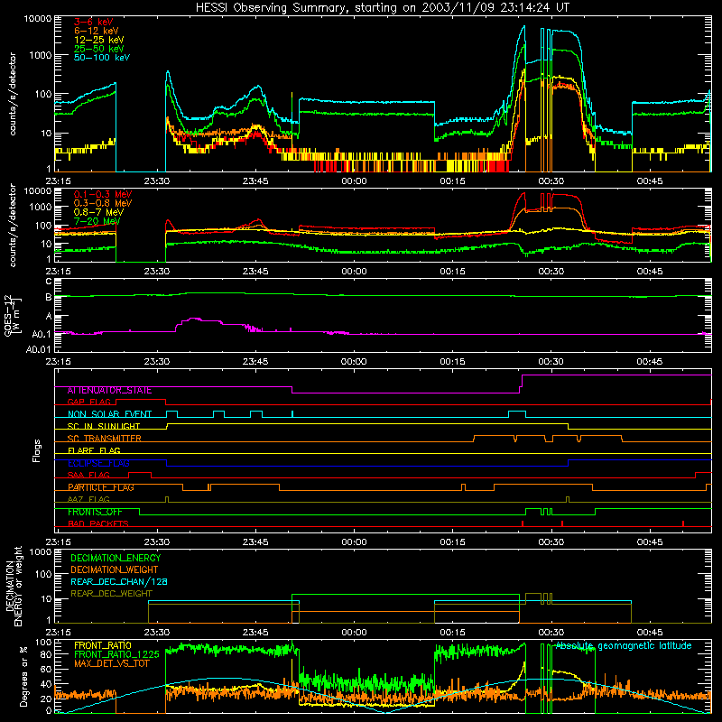Select the REAR_DEC_CHAN/128 legend label
This screenshot has width=722, height=722.
119,581
